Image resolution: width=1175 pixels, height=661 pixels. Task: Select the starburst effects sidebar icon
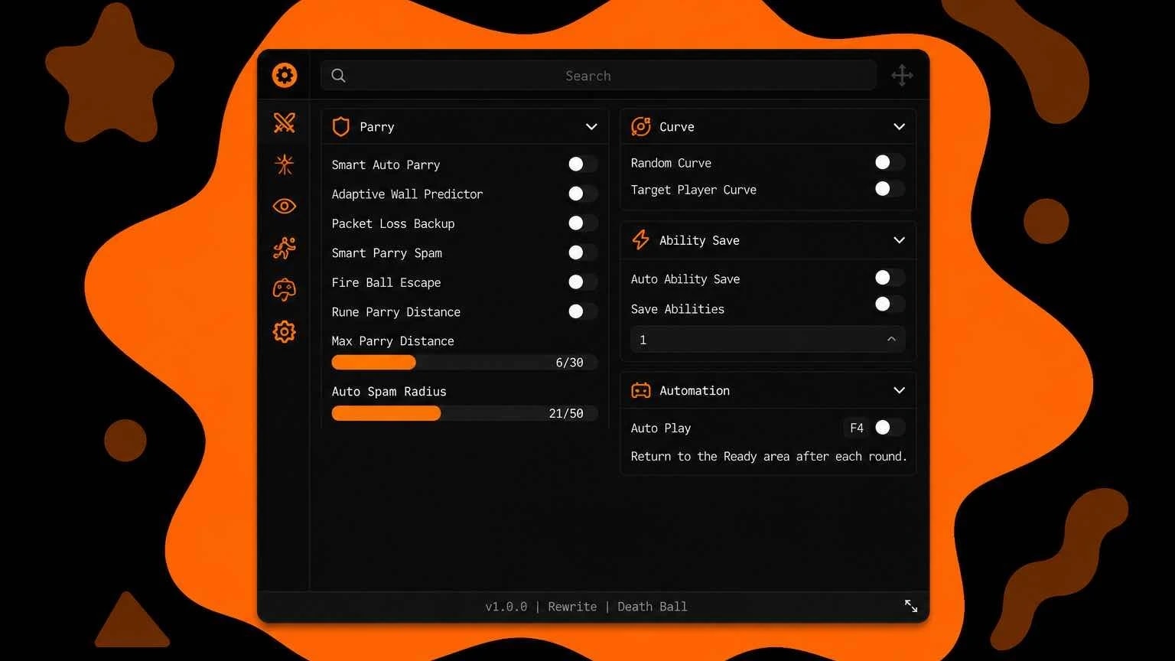(285, 164)
